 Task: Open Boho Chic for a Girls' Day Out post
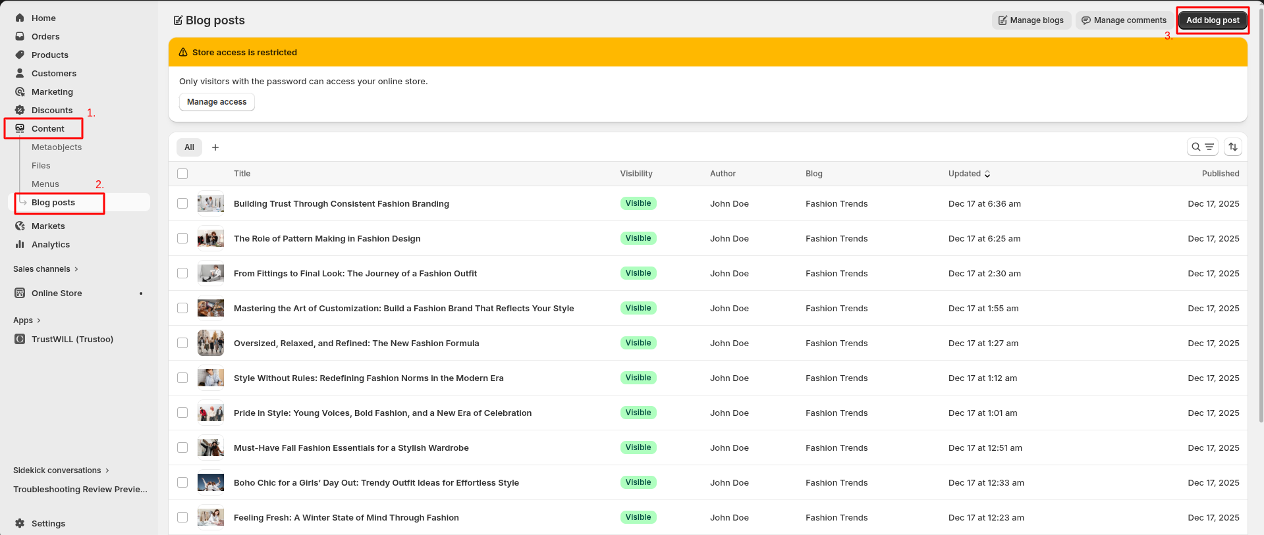coord(376,483)
